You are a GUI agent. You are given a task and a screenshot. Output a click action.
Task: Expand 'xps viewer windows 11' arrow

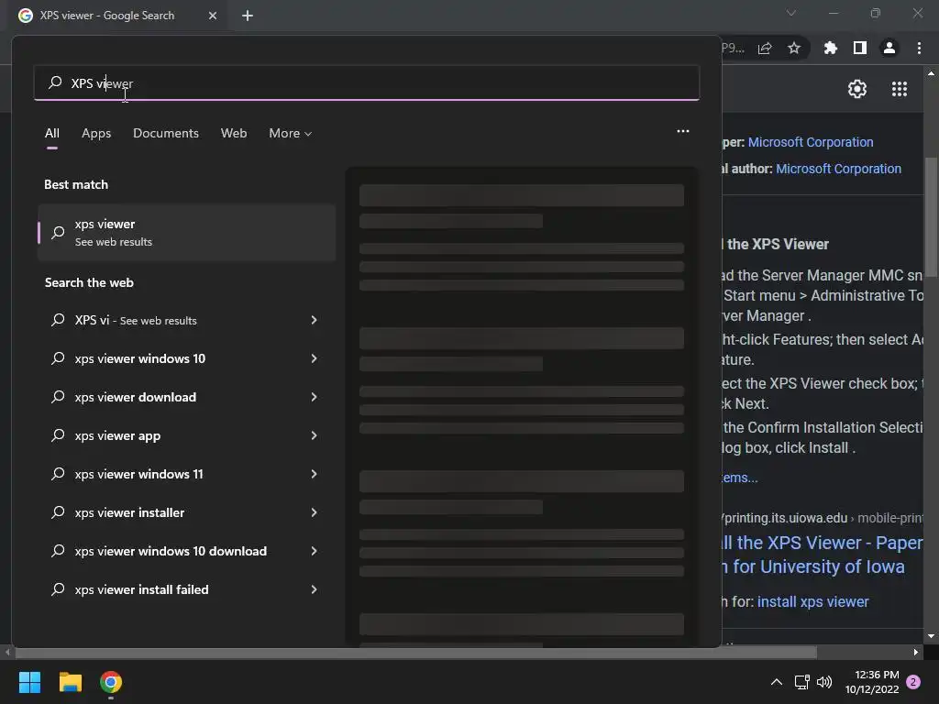click(x=314, y=474)
